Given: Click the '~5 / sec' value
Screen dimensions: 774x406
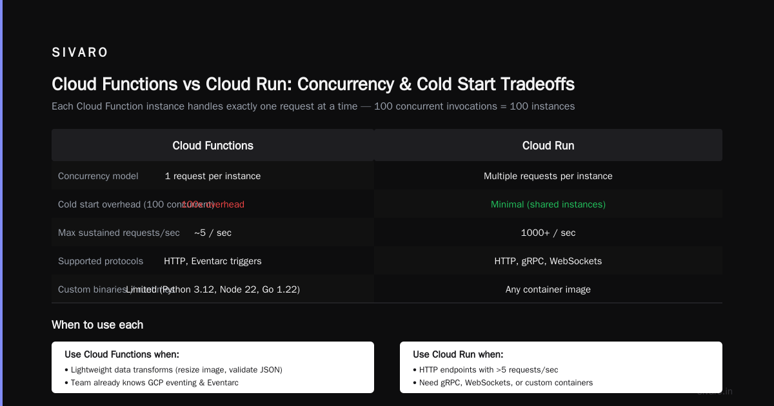Looking at the screenshot, I should click(213, 233).
